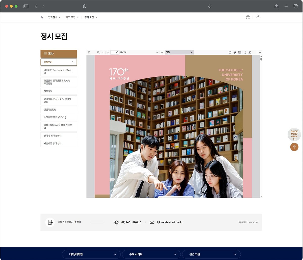Select the PDF draw pen tool

(250, 52)
